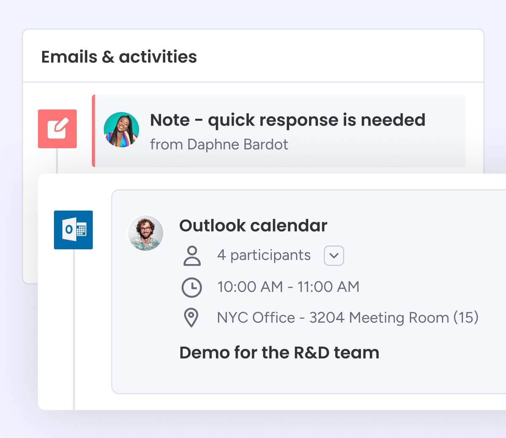Click 'NYC Office - 3204 Meeting Room (15)'
Screen dimensions: 506x438
tap(348, 318)
